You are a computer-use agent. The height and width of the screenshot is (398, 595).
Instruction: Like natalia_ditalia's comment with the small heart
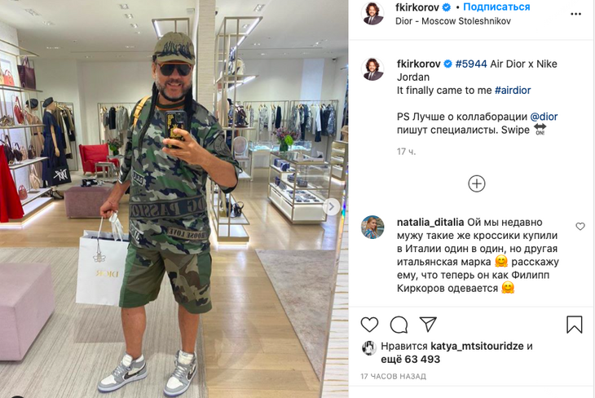(580, 227)
